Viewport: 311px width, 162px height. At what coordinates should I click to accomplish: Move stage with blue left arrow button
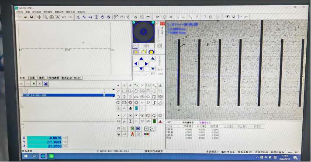click(136, 64)
